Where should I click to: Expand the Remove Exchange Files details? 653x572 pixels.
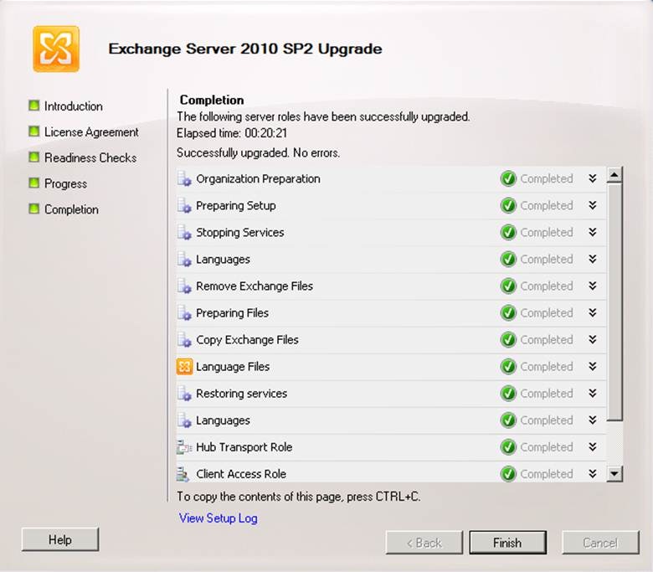point(593,286)
